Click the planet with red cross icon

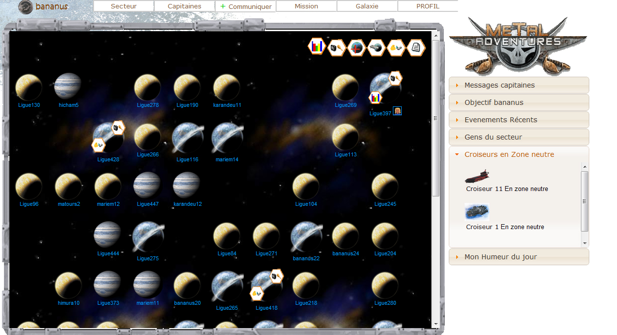[x=356, y=48]
